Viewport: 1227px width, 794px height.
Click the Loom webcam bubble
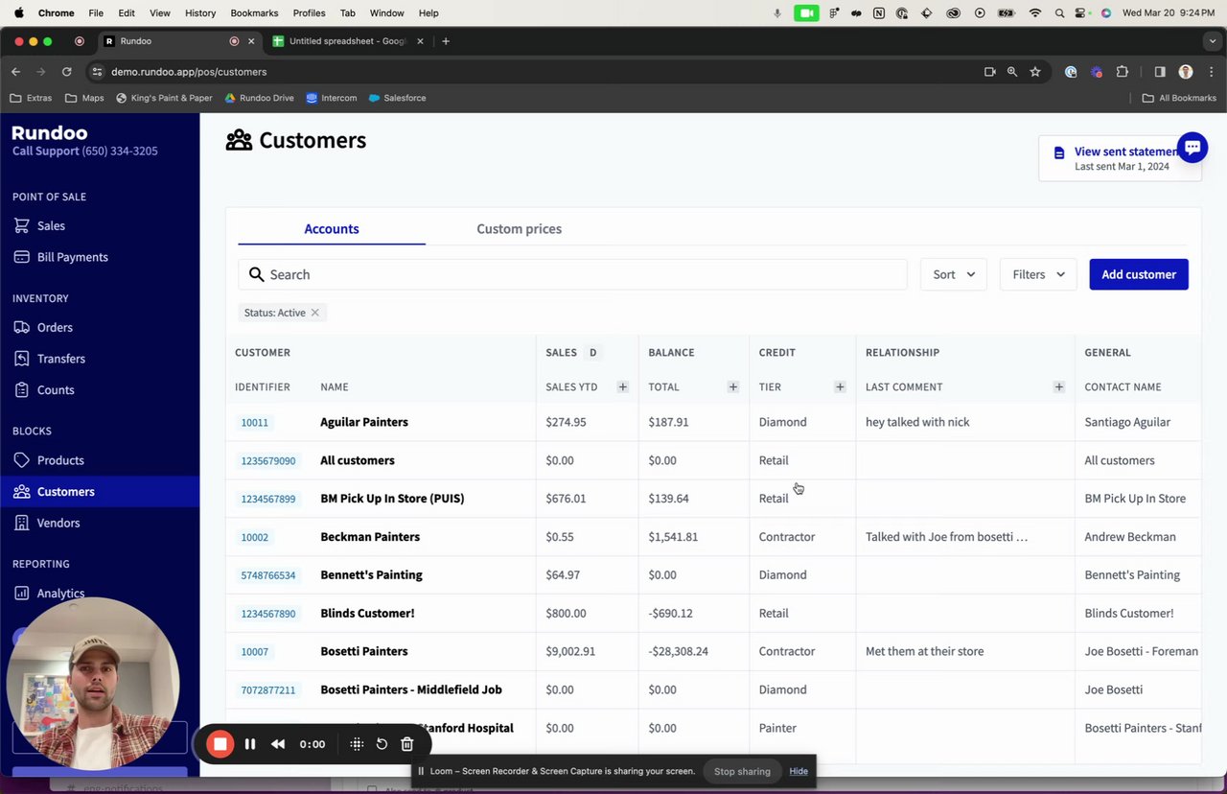(x=93, y=683)
